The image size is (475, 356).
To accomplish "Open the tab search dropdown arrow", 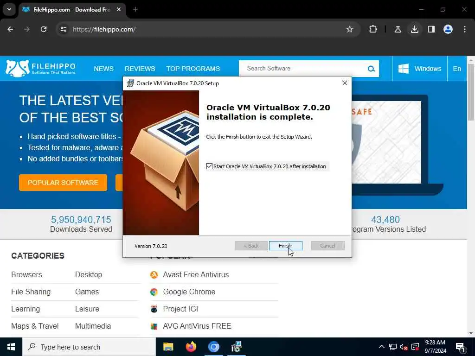I will [9, 9].
